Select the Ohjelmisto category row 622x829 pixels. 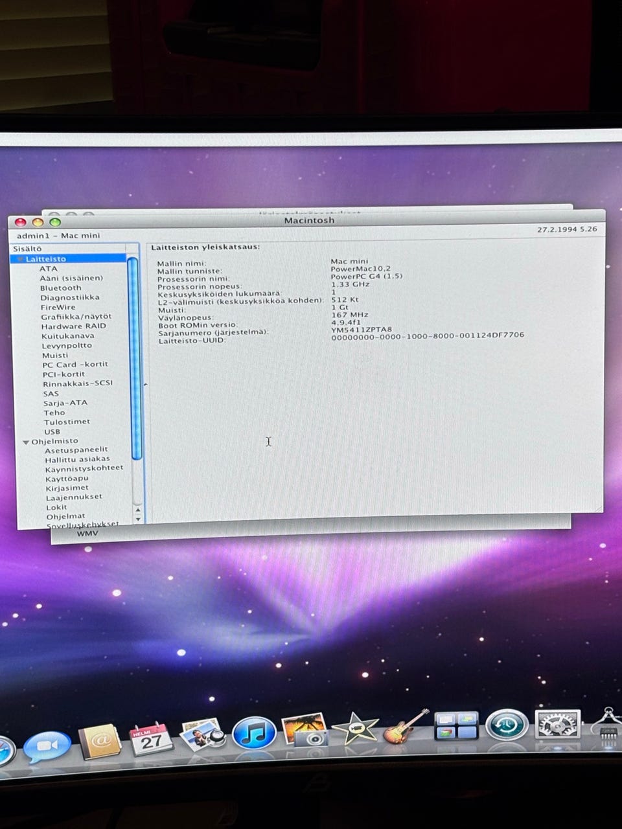(55, 441)
